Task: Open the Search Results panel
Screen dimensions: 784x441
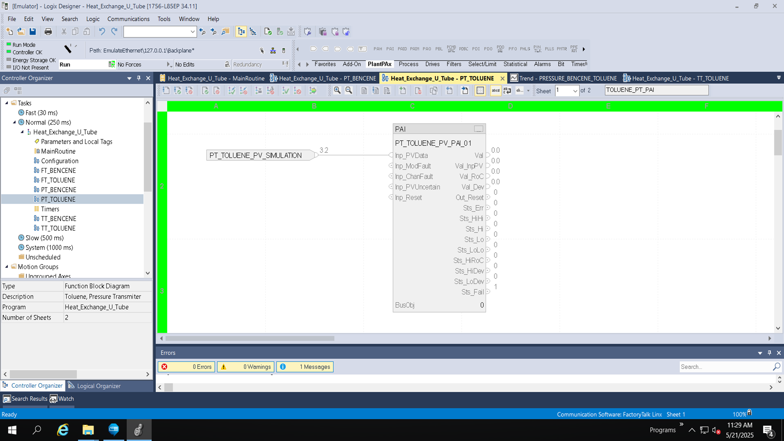Action: tap(25, 399)
